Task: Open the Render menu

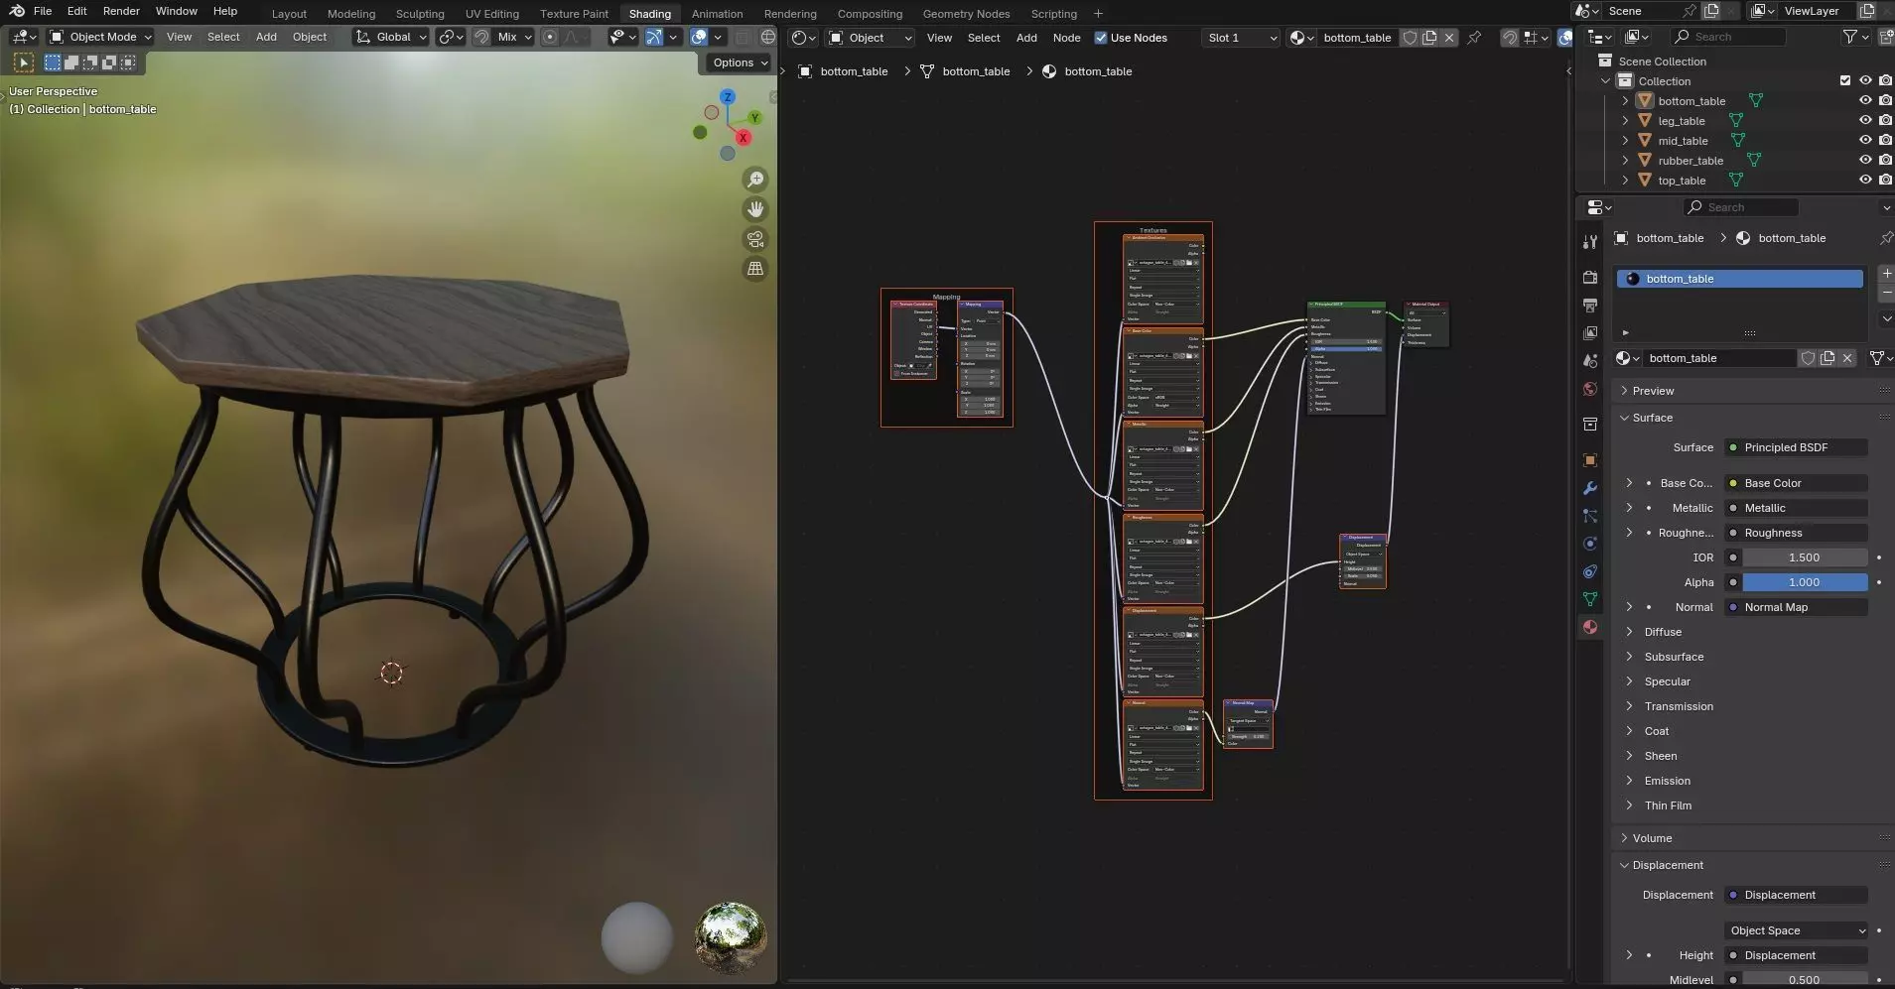Action: [121, 11]
